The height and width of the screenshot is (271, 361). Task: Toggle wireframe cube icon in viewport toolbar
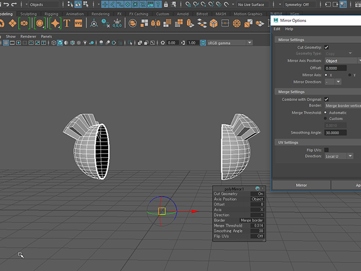[54, 43]
